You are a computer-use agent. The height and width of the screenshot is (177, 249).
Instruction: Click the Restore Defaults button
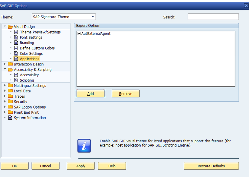click(211, 166)
